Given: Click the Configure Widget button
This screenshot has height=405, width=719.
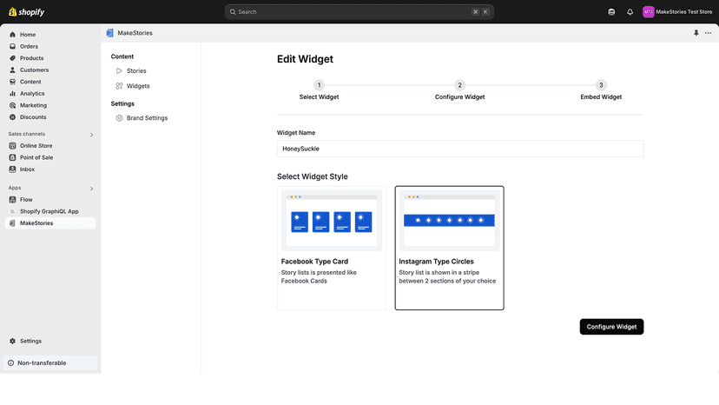Looking at the screenshot, I should coord(611,327).
